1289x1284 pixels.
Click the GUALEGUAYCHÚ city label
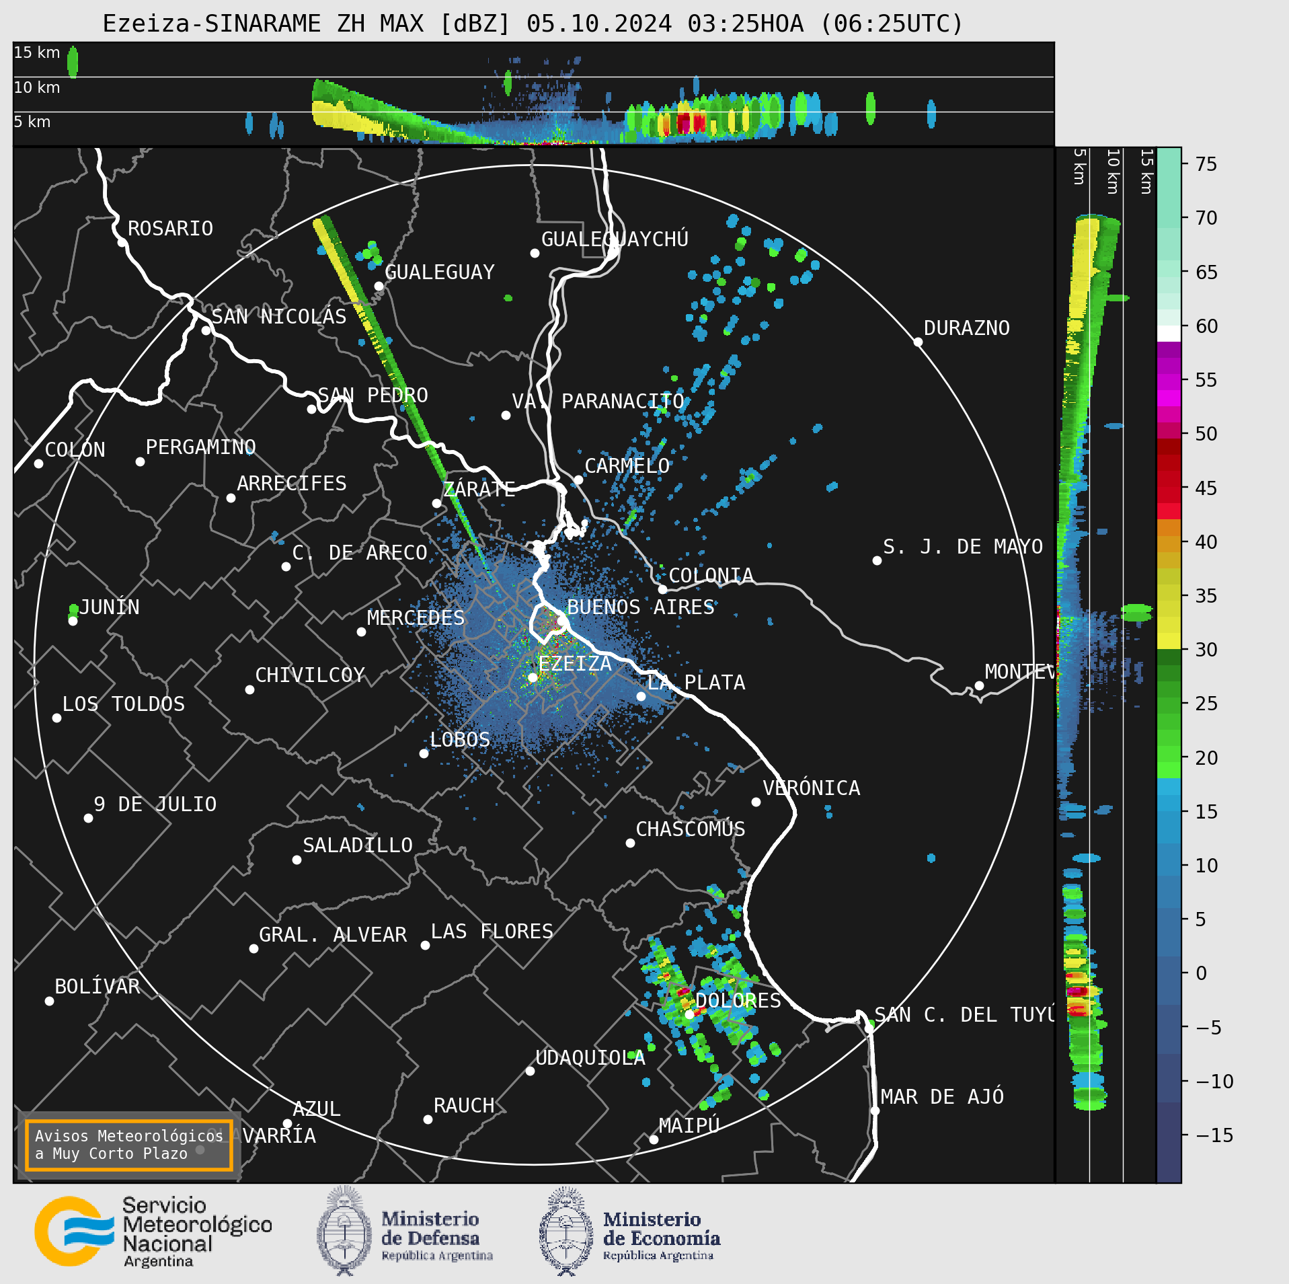pyautogui.click(x=615, y=239)
